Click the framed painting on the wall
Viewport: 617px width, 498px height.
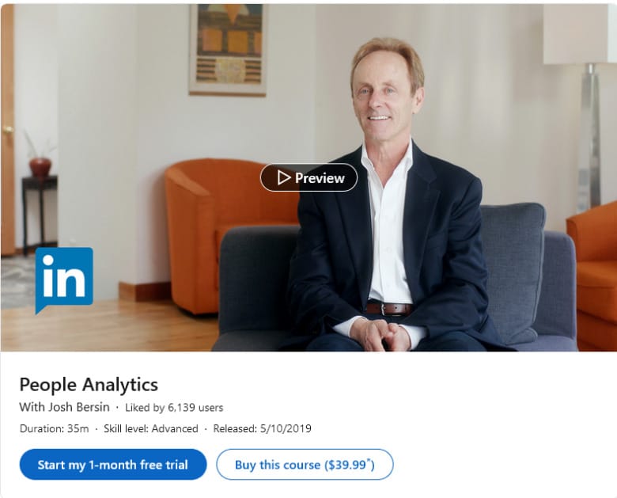228,50
